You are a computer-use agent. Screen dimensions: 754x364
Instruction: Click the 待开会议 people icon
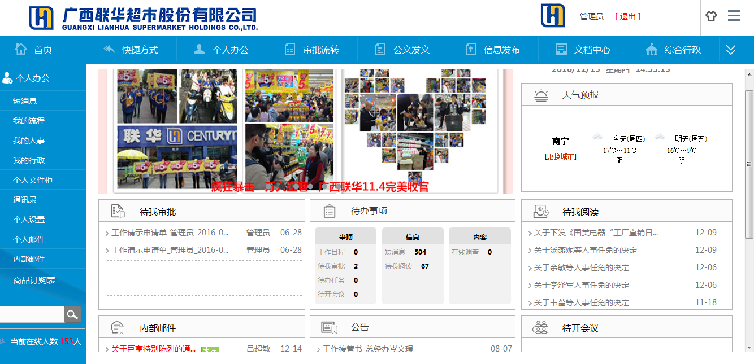(x=540, y=328)
